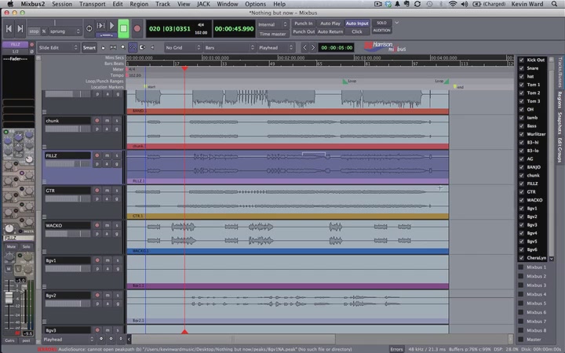Mute the chunk track
This screenshot has width=565, height=353.
click(107, 120)
